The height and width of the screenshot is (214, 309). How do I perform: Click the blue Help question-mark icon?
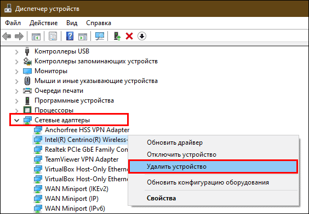[70, 36]
